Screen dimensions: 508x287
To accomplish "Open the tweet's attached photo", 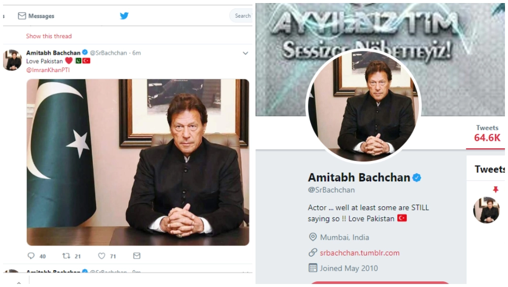I will (x=138, y=162).
